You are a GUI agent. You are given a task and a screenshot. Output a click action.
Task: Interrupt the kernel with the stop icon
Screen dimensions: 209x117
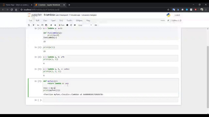[x=67, y=25]
